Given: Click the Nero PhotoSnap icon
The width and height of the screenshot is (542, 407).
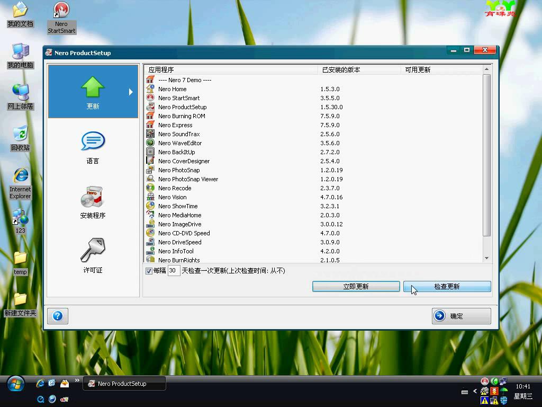Looking at the screenshot, I should 150,170.
